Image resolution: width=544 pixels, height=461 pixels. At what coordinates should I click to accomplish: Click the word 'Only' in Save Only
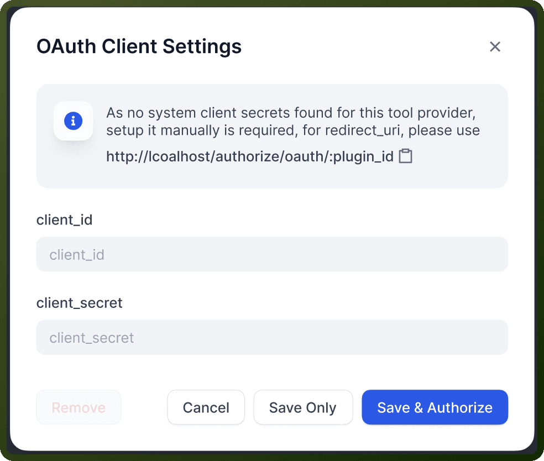pos(321,407)
